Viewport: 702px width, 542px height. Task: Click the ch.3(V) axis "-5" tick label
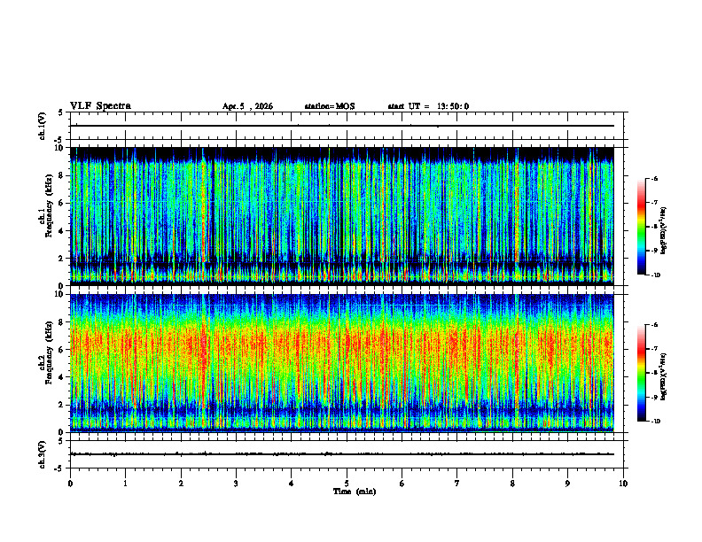58,468
